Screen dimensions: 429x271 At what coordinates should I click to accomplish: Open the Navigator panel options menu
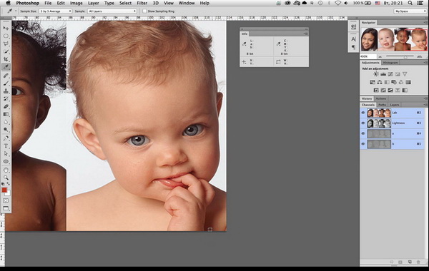(x=425, y=22)
